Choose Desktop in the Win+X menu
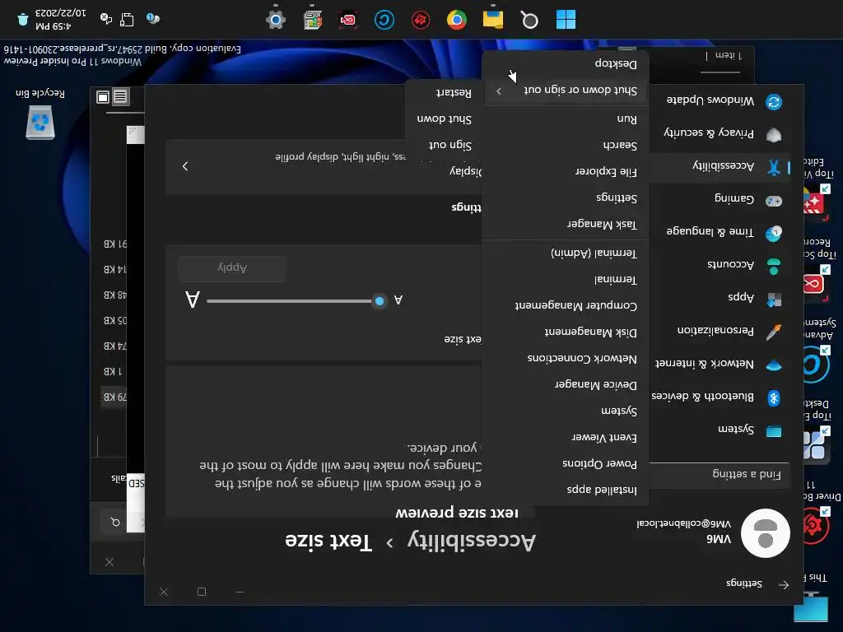Viewport: 843px width, 632px height. (x=566, y=64)
